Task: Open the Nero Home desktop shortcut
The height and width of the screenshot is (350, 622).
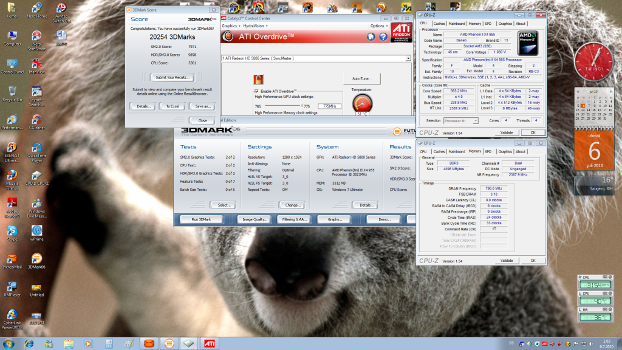Action: click(36, 11)
